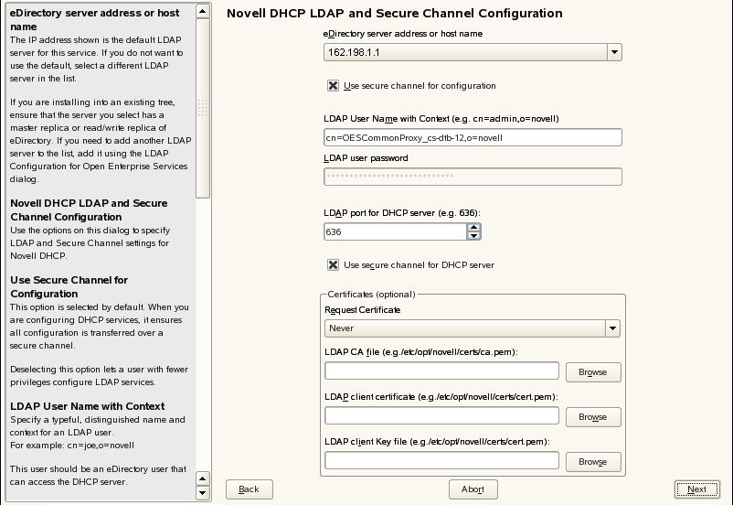Open eDirectory server address dropdown
Image resolution: width=733 pixels, height=505 pixels.
tap(614, 52)
